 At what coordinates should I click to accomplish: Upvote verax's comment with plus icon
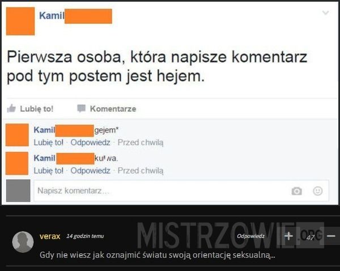pyautogui.click(x=288, y=236)
